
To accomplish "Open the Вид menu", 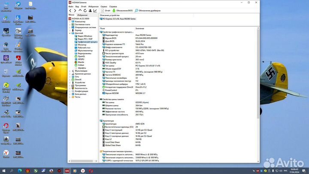I will click(77, 6).
